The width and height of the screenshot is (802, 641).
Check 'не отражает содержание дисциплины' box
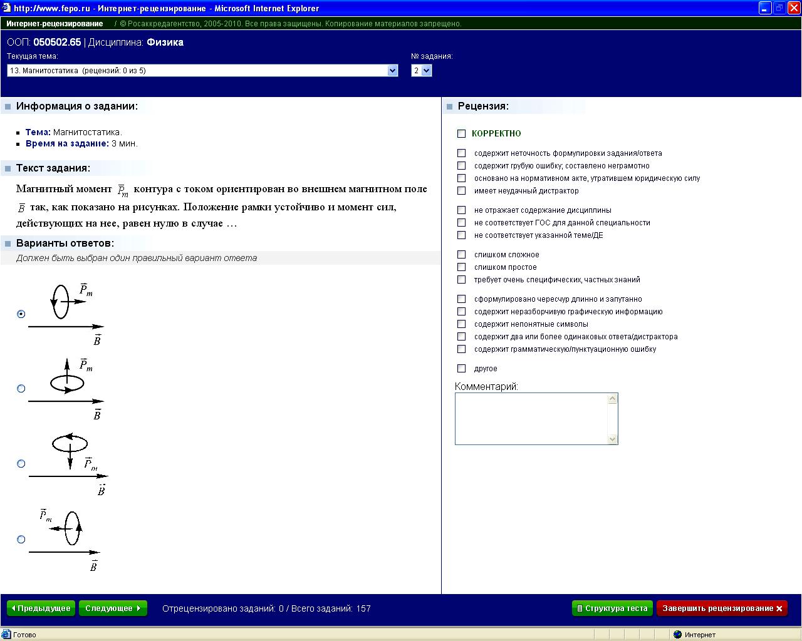462,210
